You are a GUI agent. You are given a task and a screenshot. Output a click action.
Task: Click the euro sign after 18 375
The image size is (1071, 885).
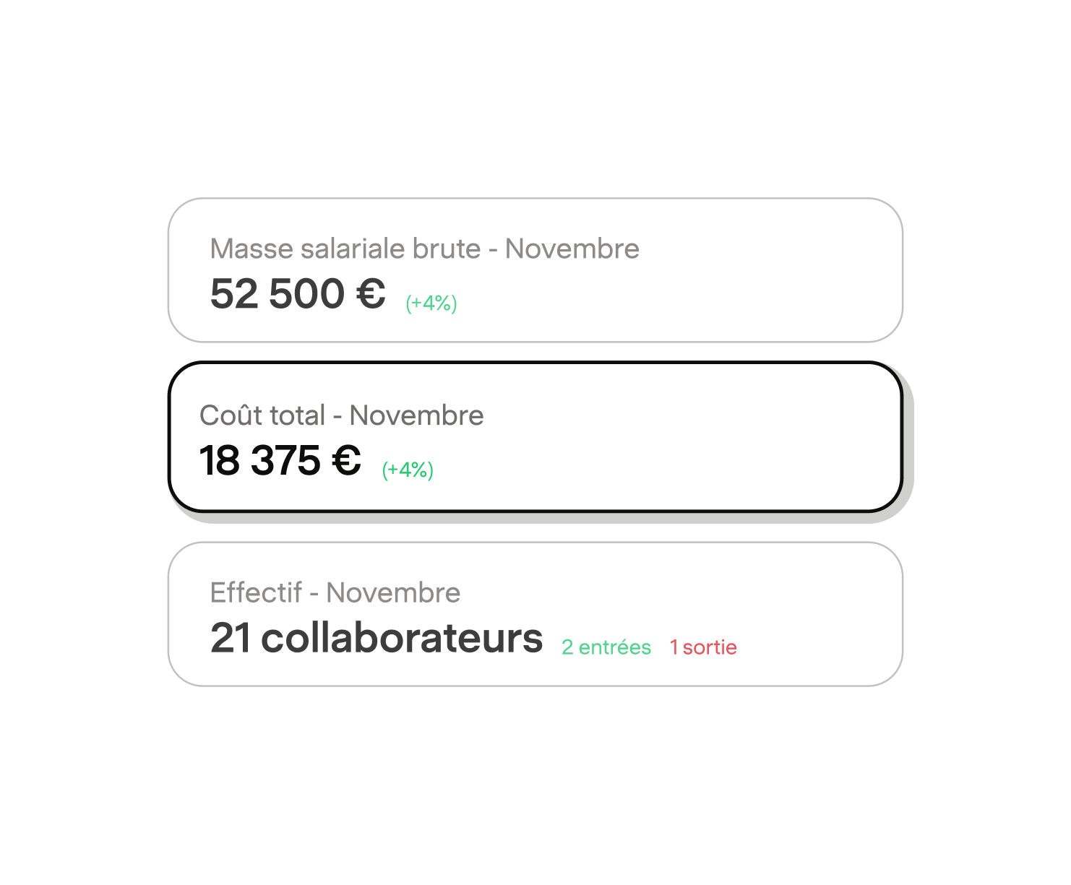(x=346, y=461)
